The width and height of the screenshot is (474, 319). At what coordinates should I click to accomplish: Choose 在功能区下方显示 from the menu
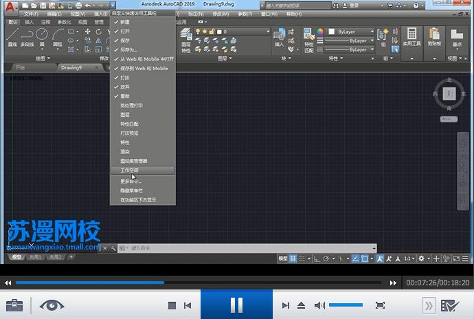pyautogui.click(x=143, y=200)
